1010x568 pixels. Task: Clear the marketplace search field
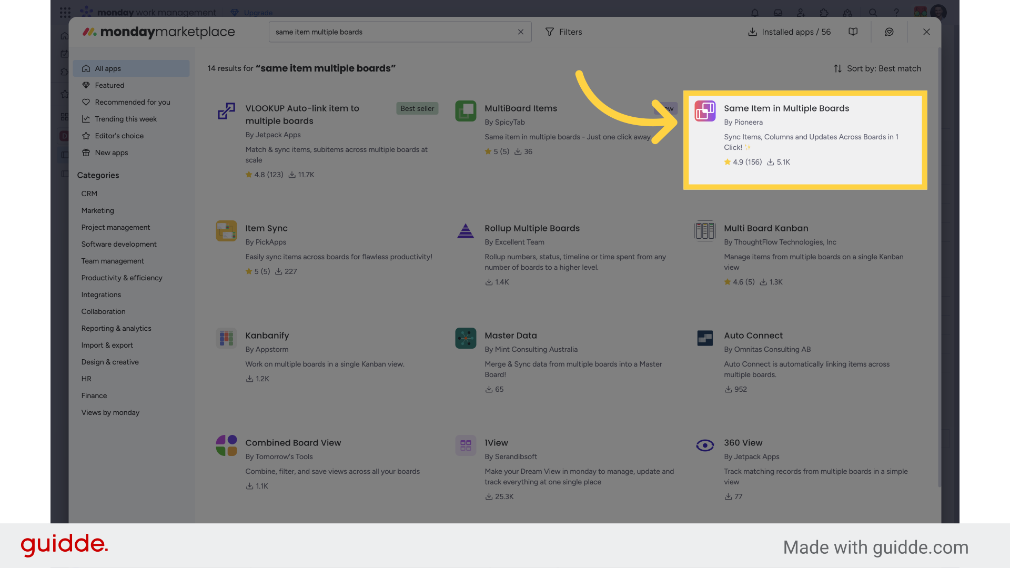(520, 32)
